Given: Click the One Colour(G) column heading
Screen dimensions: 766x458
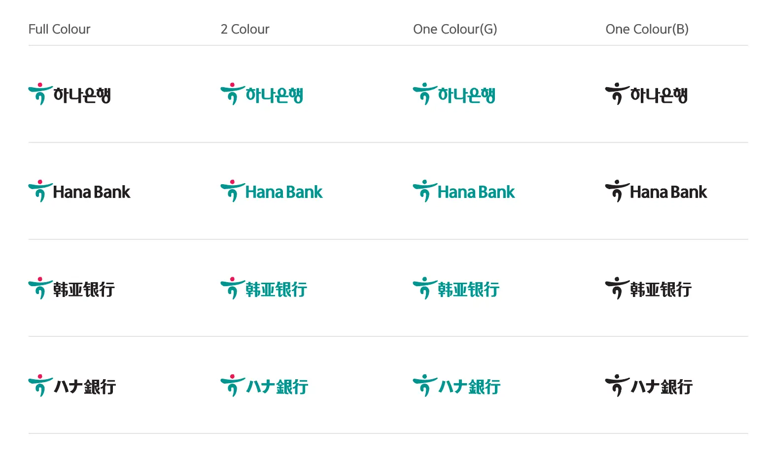Looking at the screenshot, I should coord(455,29).
